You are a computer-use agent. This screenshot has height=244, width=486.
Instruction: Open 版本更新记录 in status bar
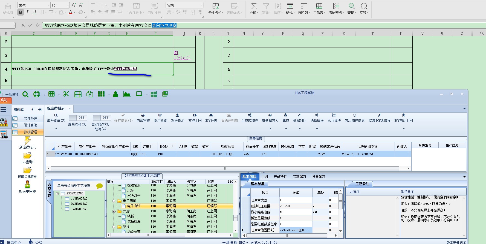[x=456, y=242]
